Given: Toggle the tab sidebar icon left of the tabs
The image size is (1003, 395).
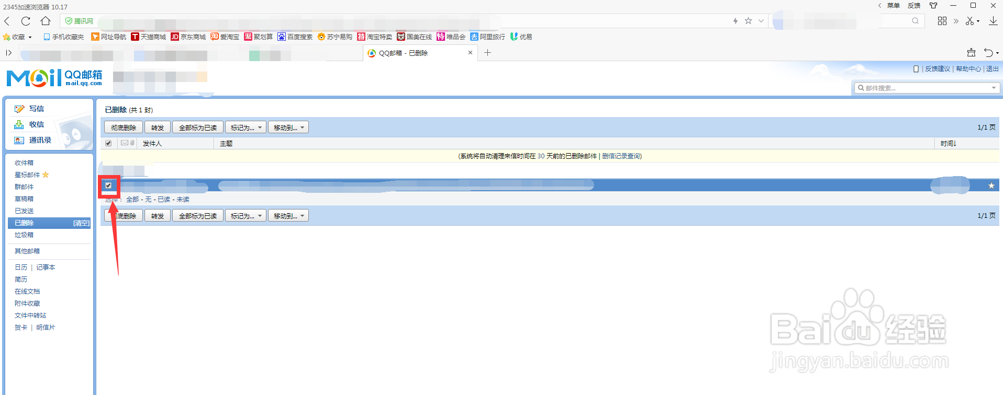Looking at the screenshot, I should (8, 52).
